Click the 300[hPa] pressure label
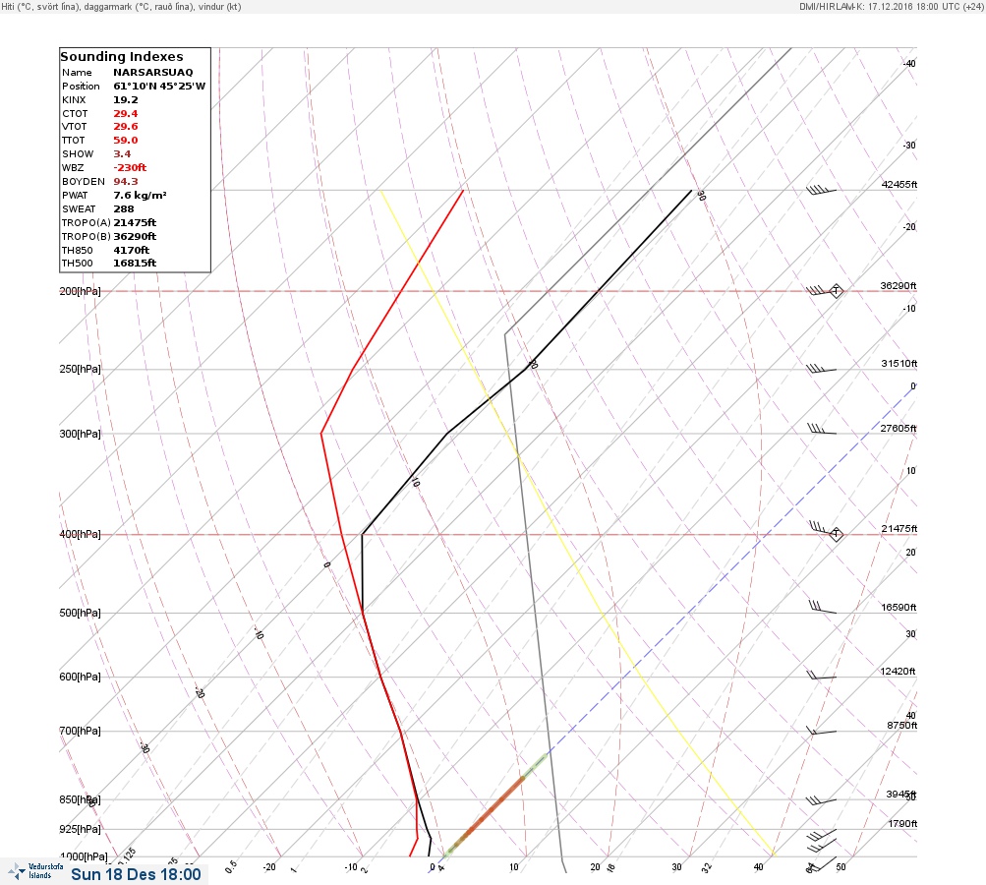 80,434
